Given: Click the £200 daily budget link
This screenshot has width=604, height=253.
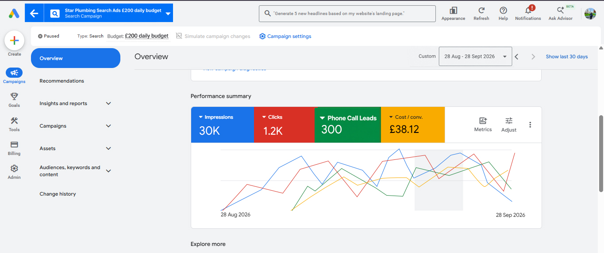Looking at the screenshot, I should pos(146,36).
